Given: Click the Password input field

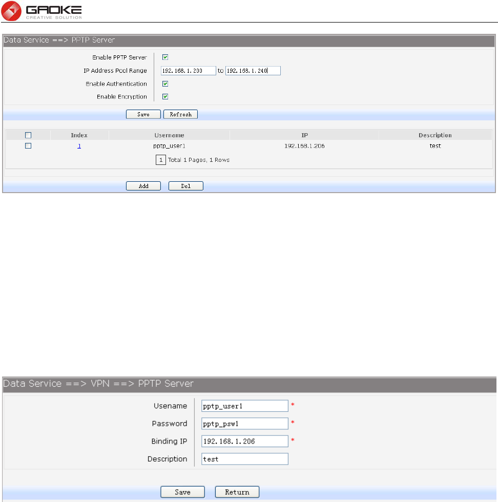Looking at the screenshot, I should coord(245,424).
